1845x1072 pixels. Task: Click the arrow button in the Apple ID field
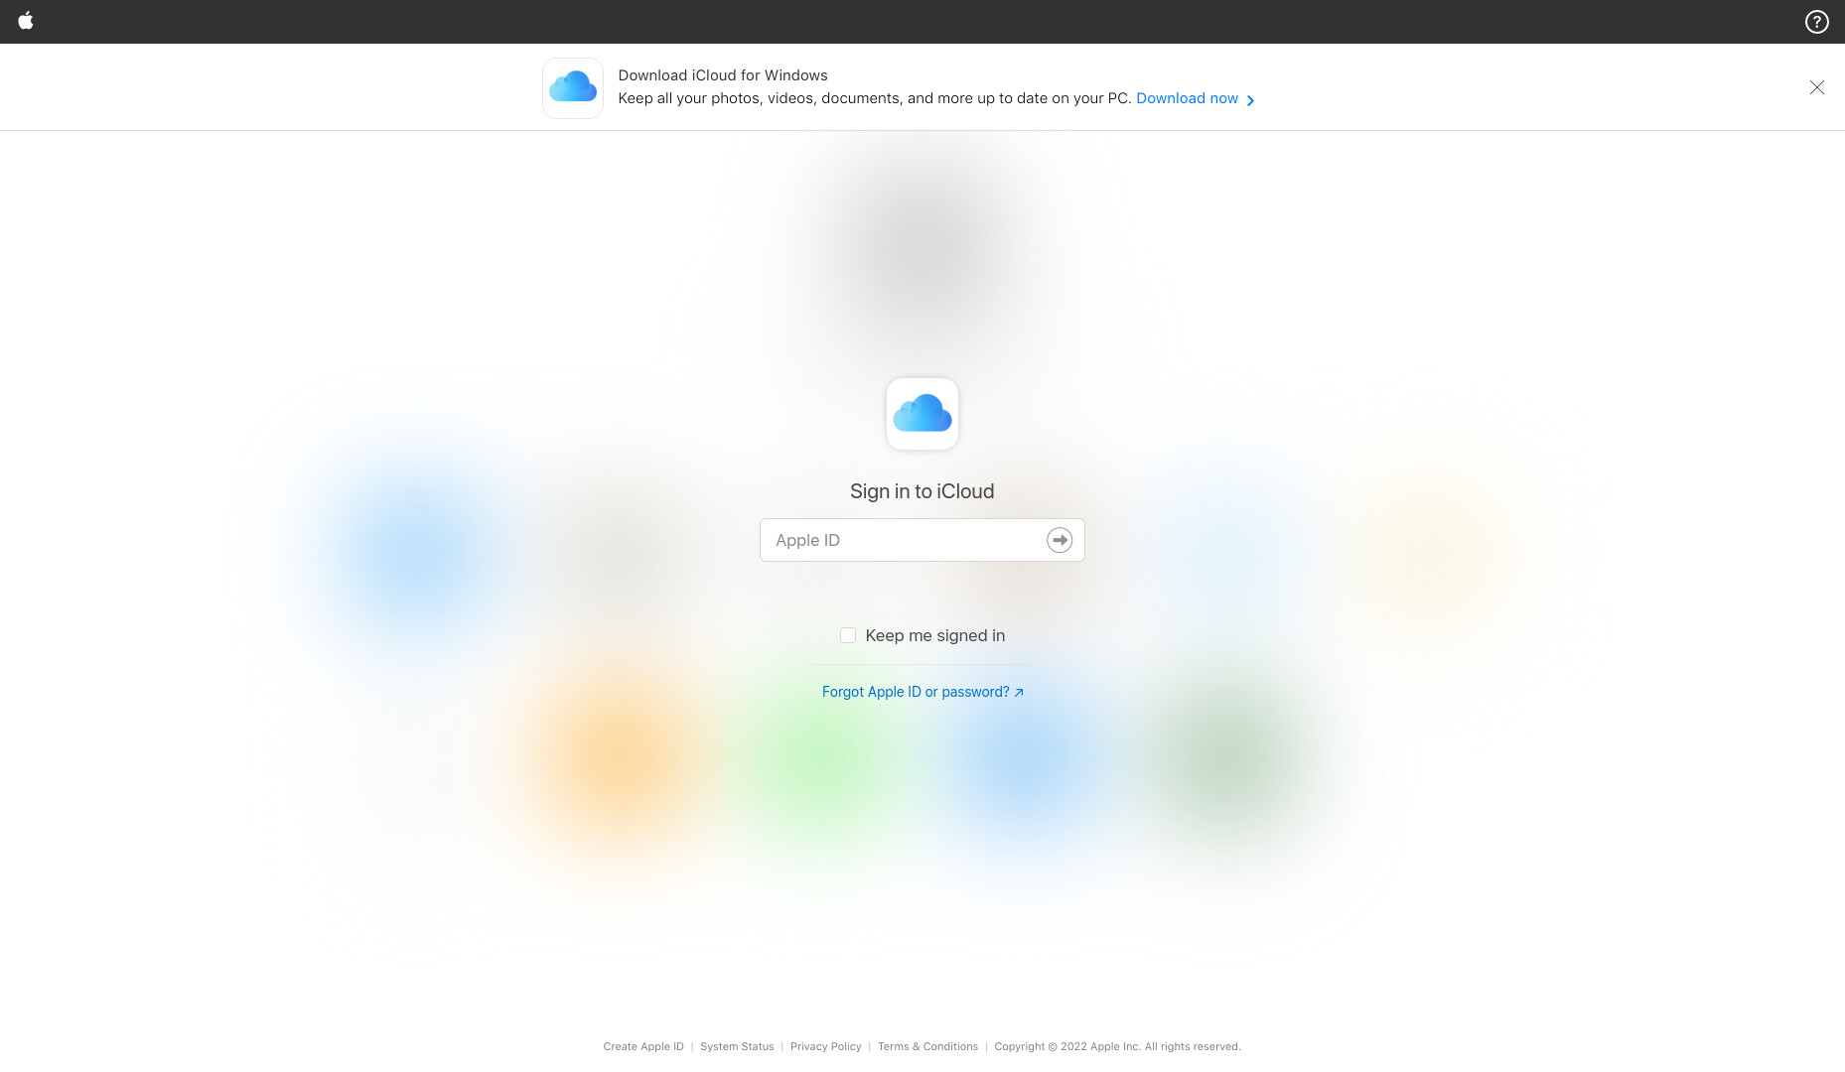(x=1060, y=540)
